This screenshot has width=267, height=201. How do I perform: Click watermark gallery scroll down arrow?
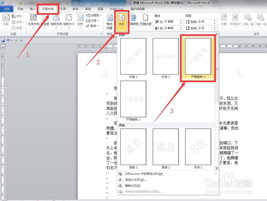click(x=217, y=168)
